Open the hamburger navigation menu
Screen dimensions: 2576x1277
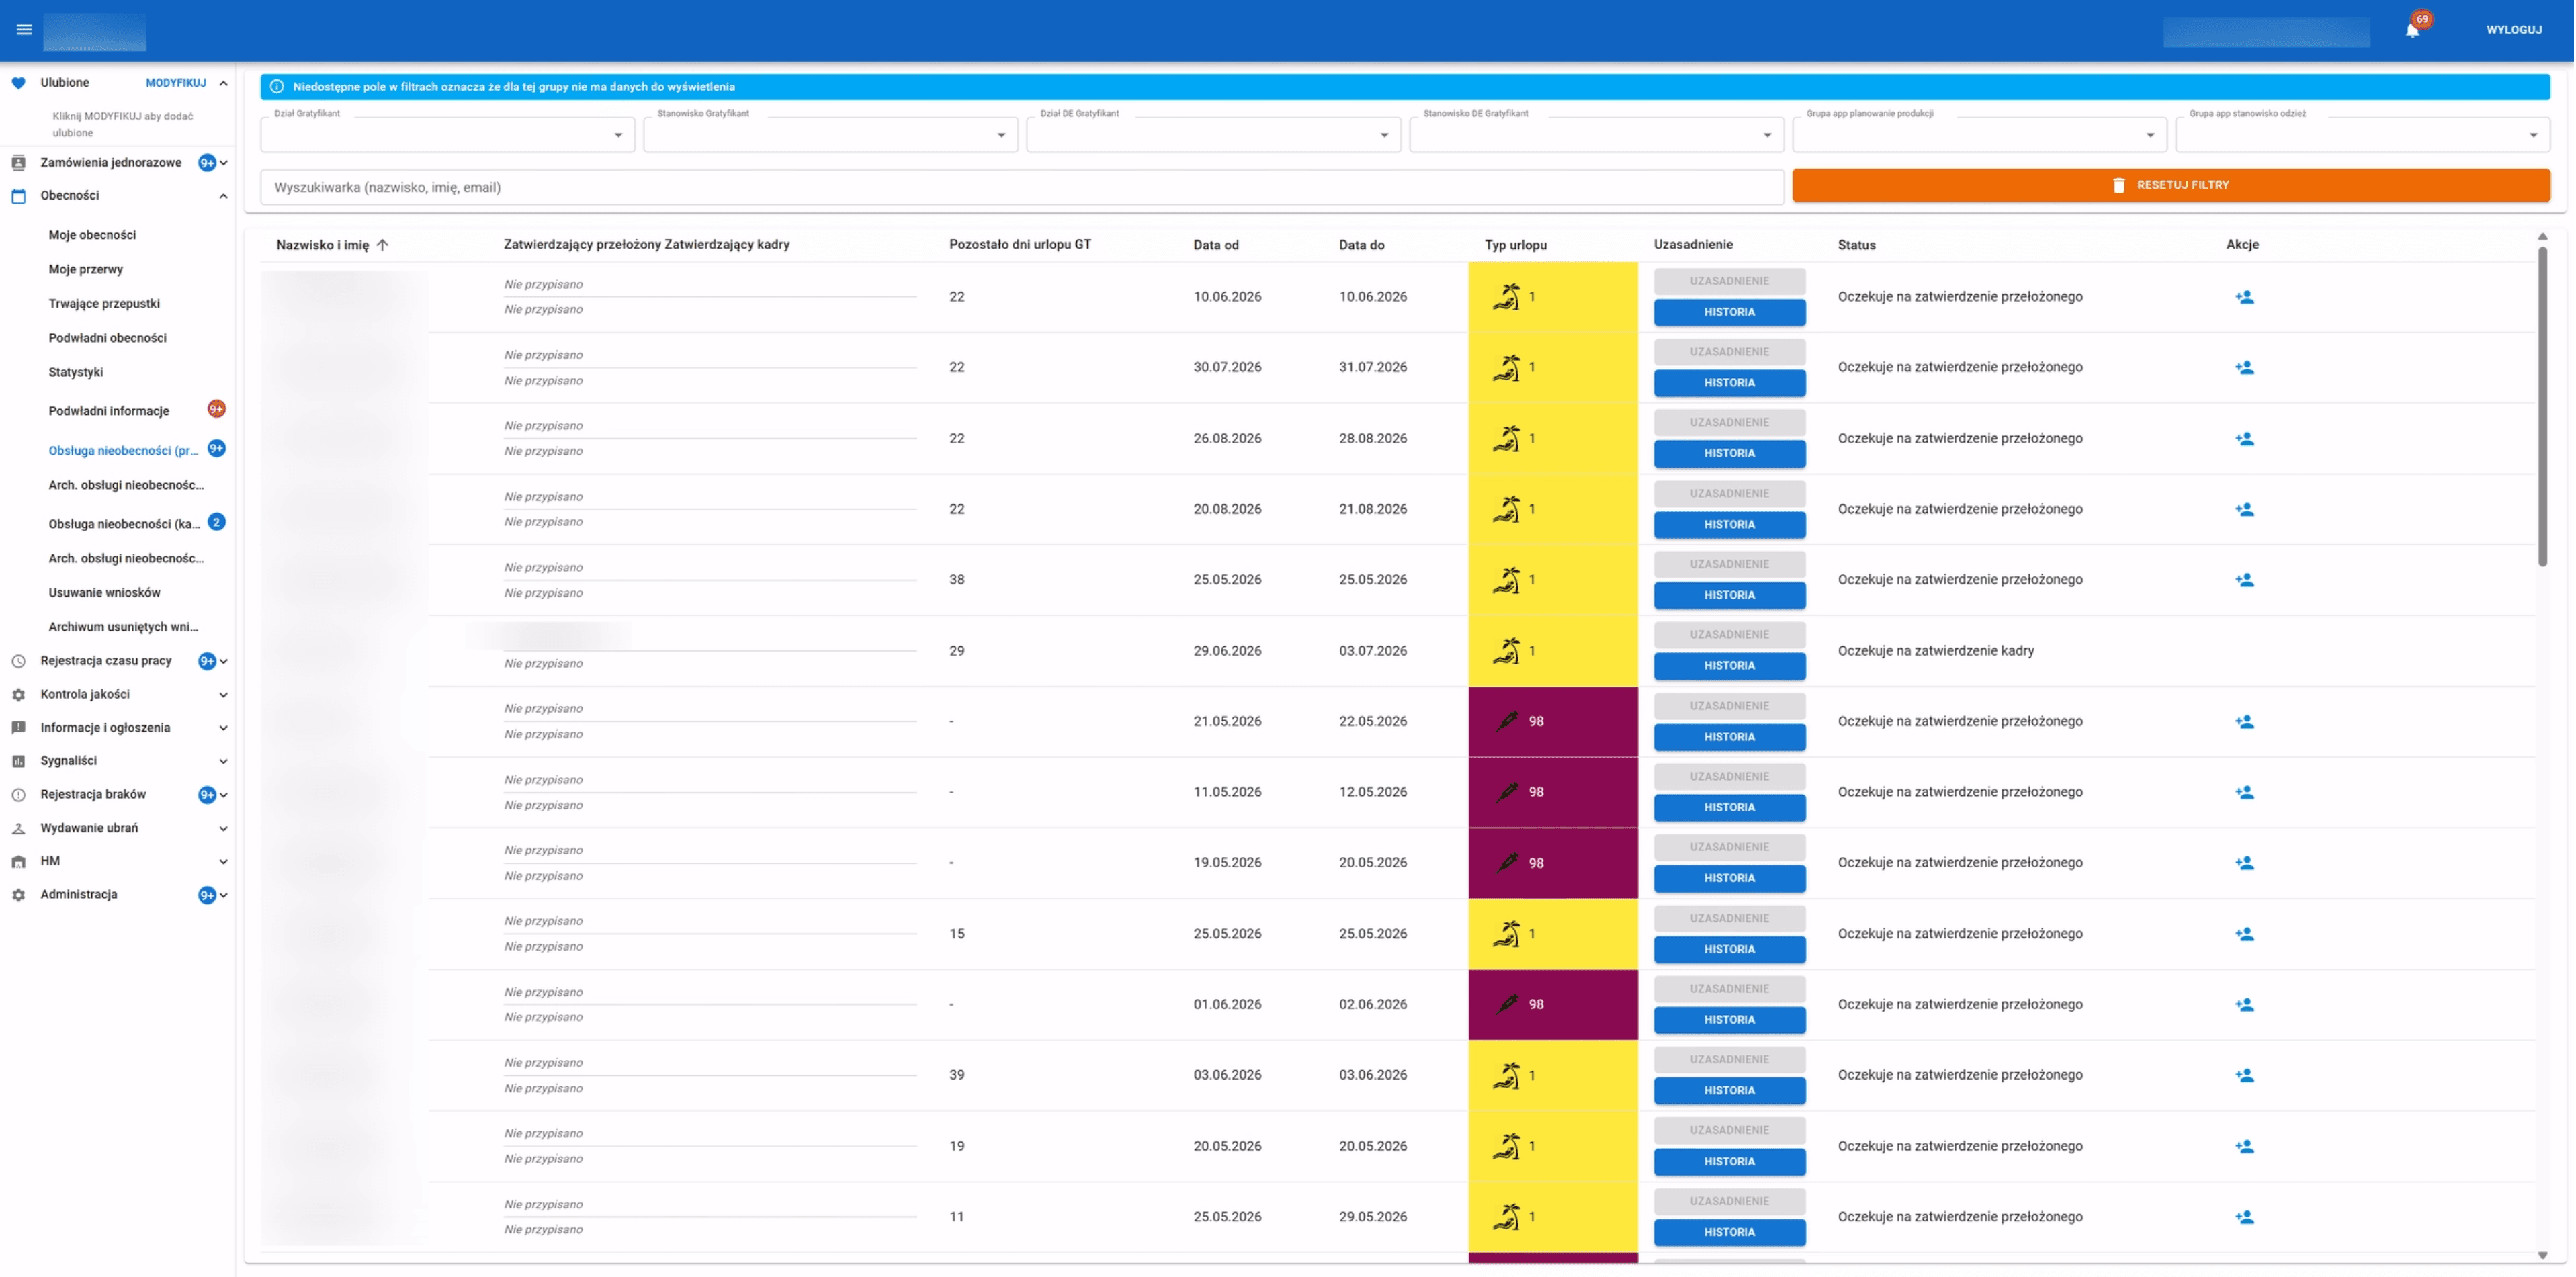click(24, 29)
